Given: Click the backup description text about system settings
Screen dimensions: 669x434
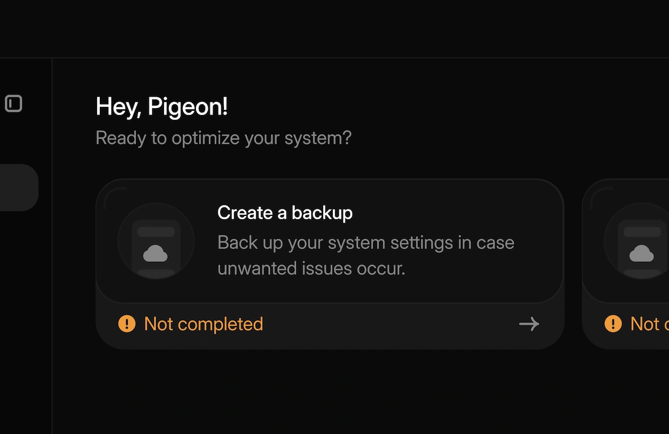Looking at the screenshot, I should click(x=365, y=243).
